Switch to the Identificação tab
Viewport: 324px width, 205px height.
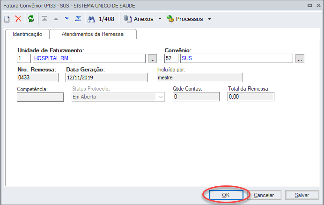[28, 34]
